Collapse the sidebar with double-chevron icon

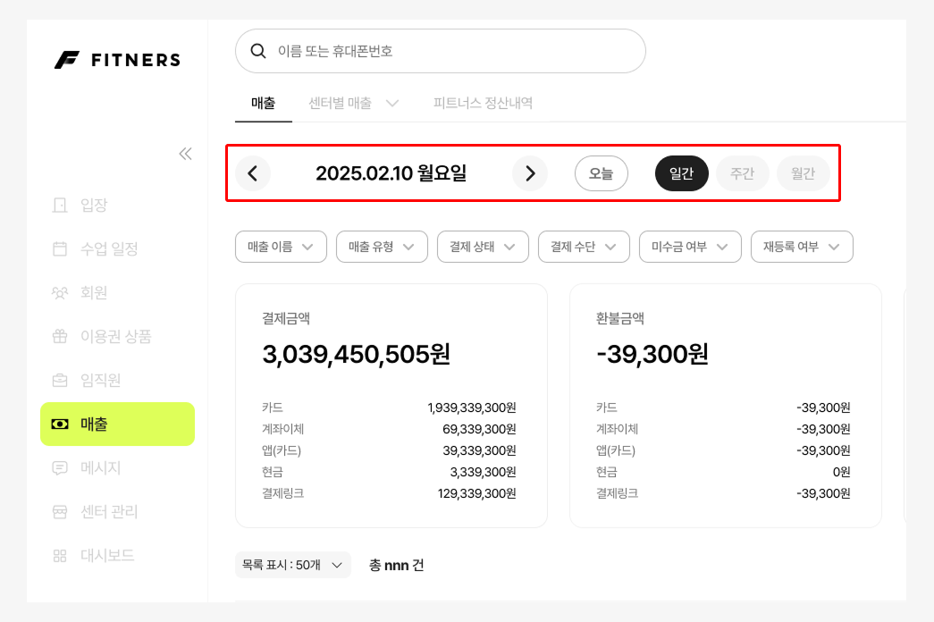(x=185, y=155)
